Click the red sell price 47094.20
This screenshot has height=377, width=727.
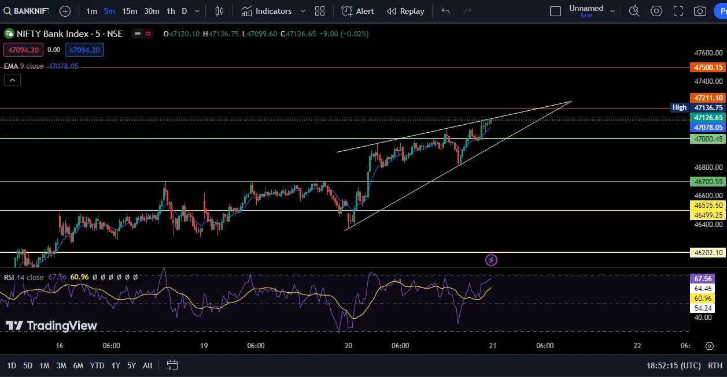point(24,50)
